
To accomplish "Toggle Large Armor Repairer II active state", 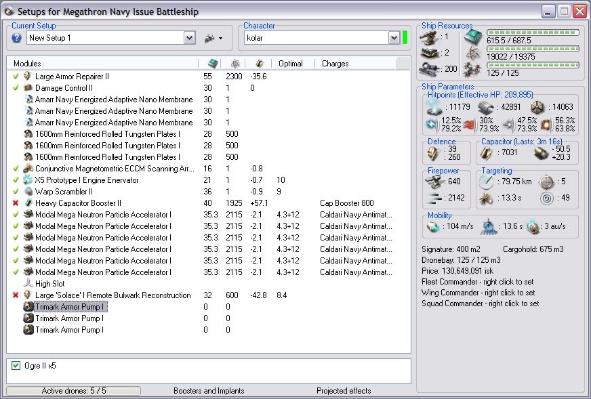I will [16, 77].
